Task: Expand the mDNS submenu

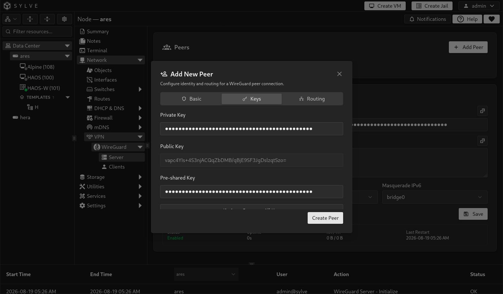Action: coord(140,127)
